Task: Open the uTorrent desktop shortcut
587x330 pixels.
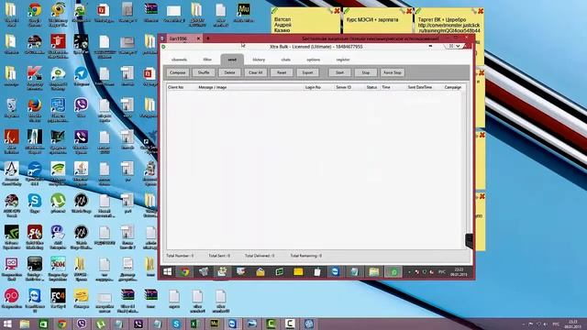Action: point(58,203)
